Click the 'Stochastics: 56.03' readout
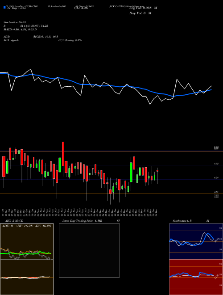223x295 pixels. coord(14,22)
